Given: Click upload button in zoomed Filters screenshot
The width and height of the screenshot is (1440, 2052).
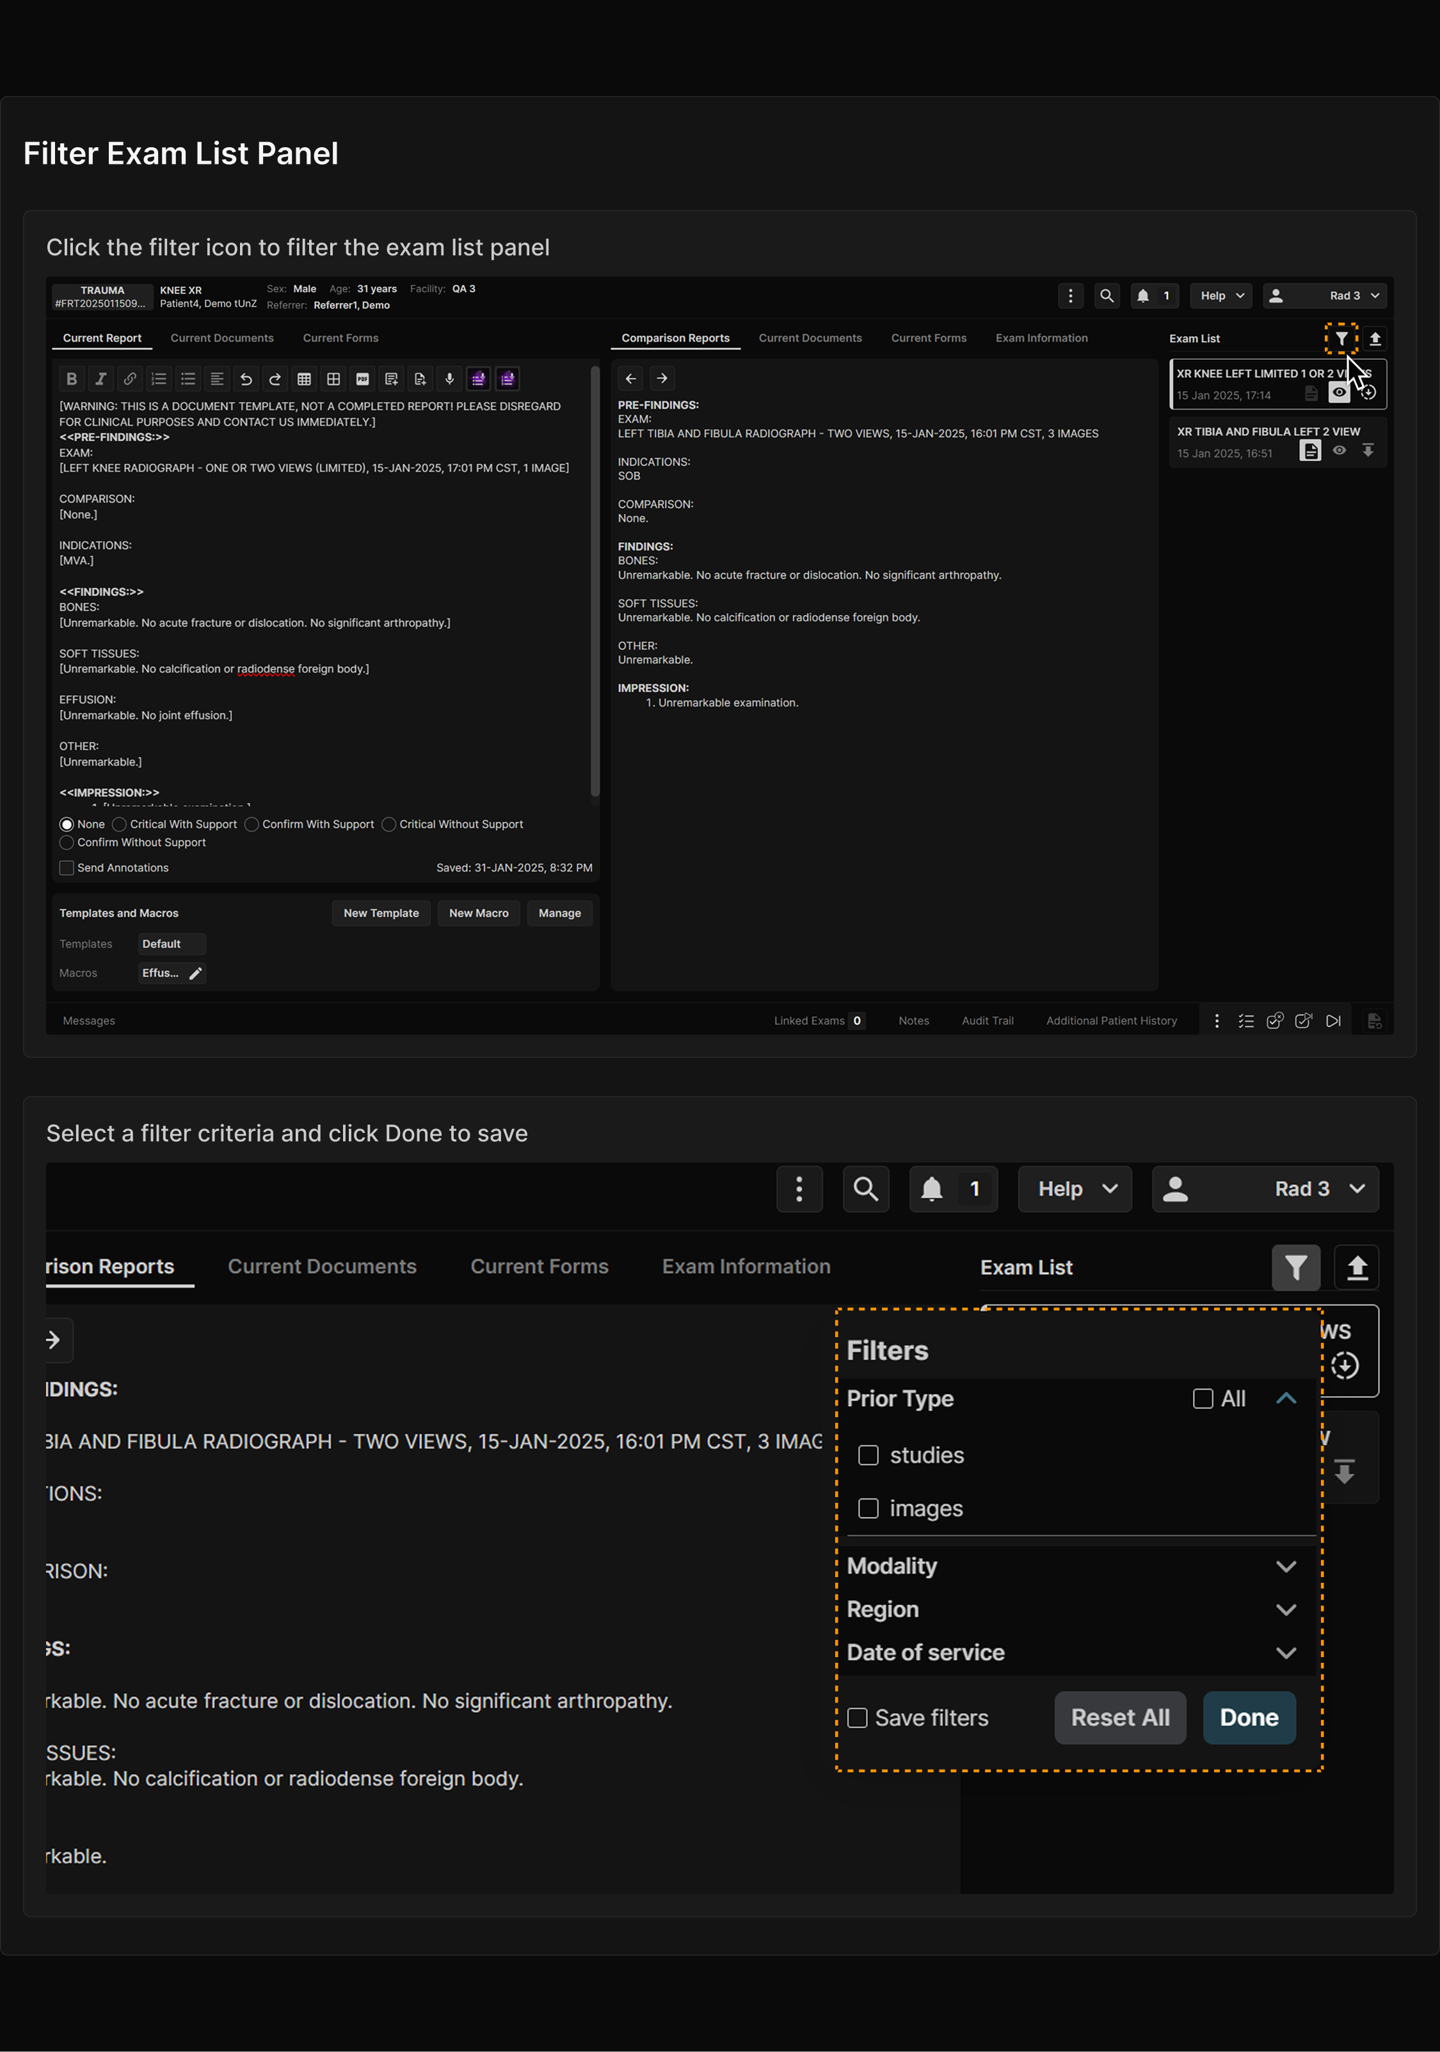Looking at the screenshot, I should (1357, 1267).
